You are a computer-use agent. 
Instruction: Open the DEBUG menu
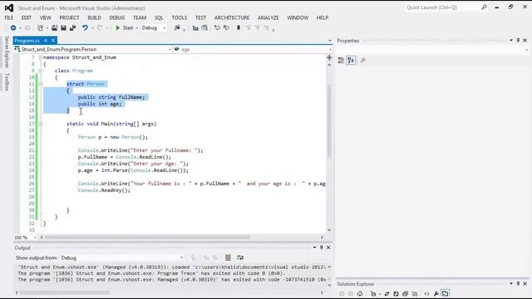(117, 17)
